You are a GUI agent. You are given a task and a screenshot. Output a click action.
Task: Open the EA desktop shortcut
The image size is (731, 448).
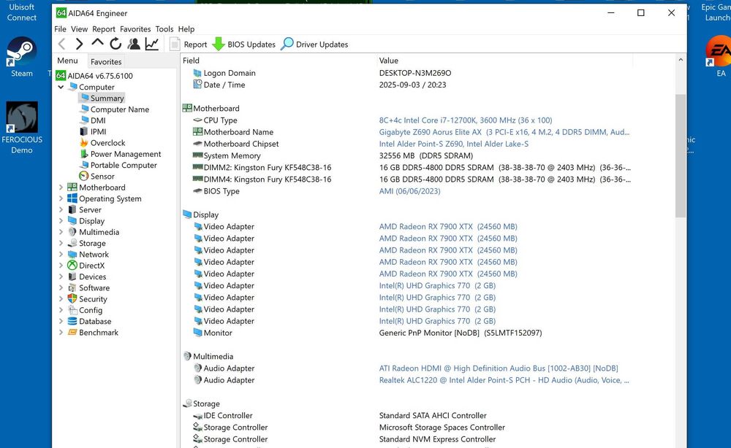(718, 56)
